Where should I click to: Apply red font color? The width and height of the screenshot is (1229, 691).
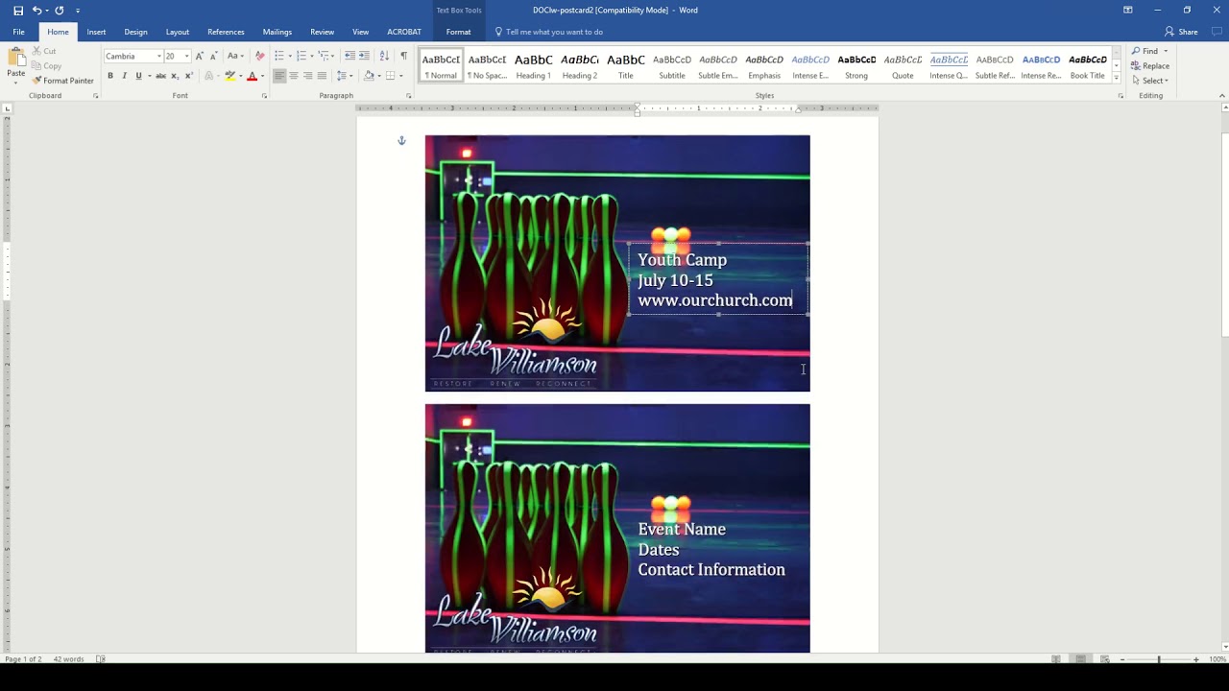point(252,76)
